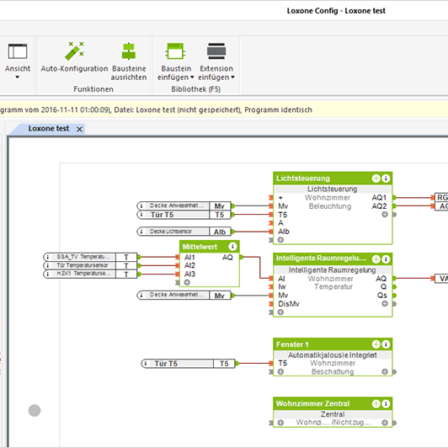Select the Intelligente Raumregelung block header
Viewport: 448px width, 448px height.
[333, 259]
